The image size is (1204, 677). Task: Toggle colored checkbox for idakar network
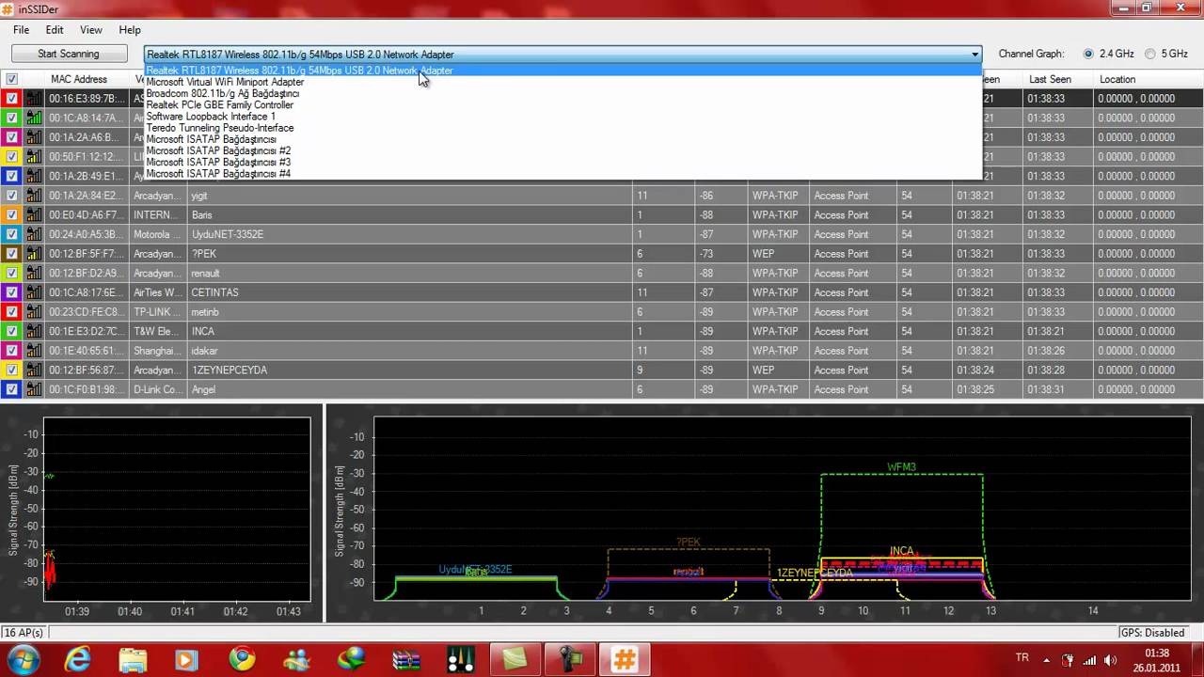[x=12, y=351]
